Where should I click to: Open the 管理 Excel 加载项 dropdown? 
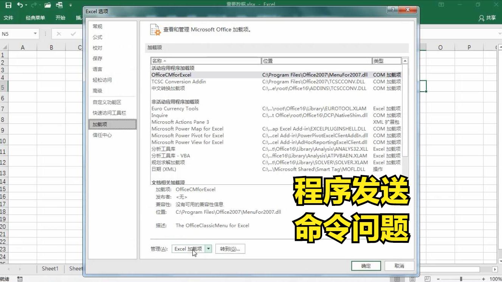point(209,248)
